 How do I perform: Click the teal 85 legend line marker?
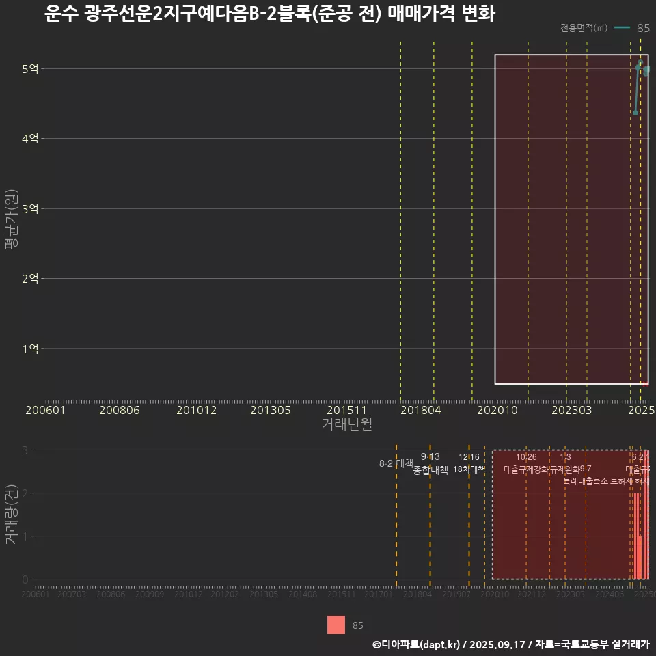tap(622, 27)
